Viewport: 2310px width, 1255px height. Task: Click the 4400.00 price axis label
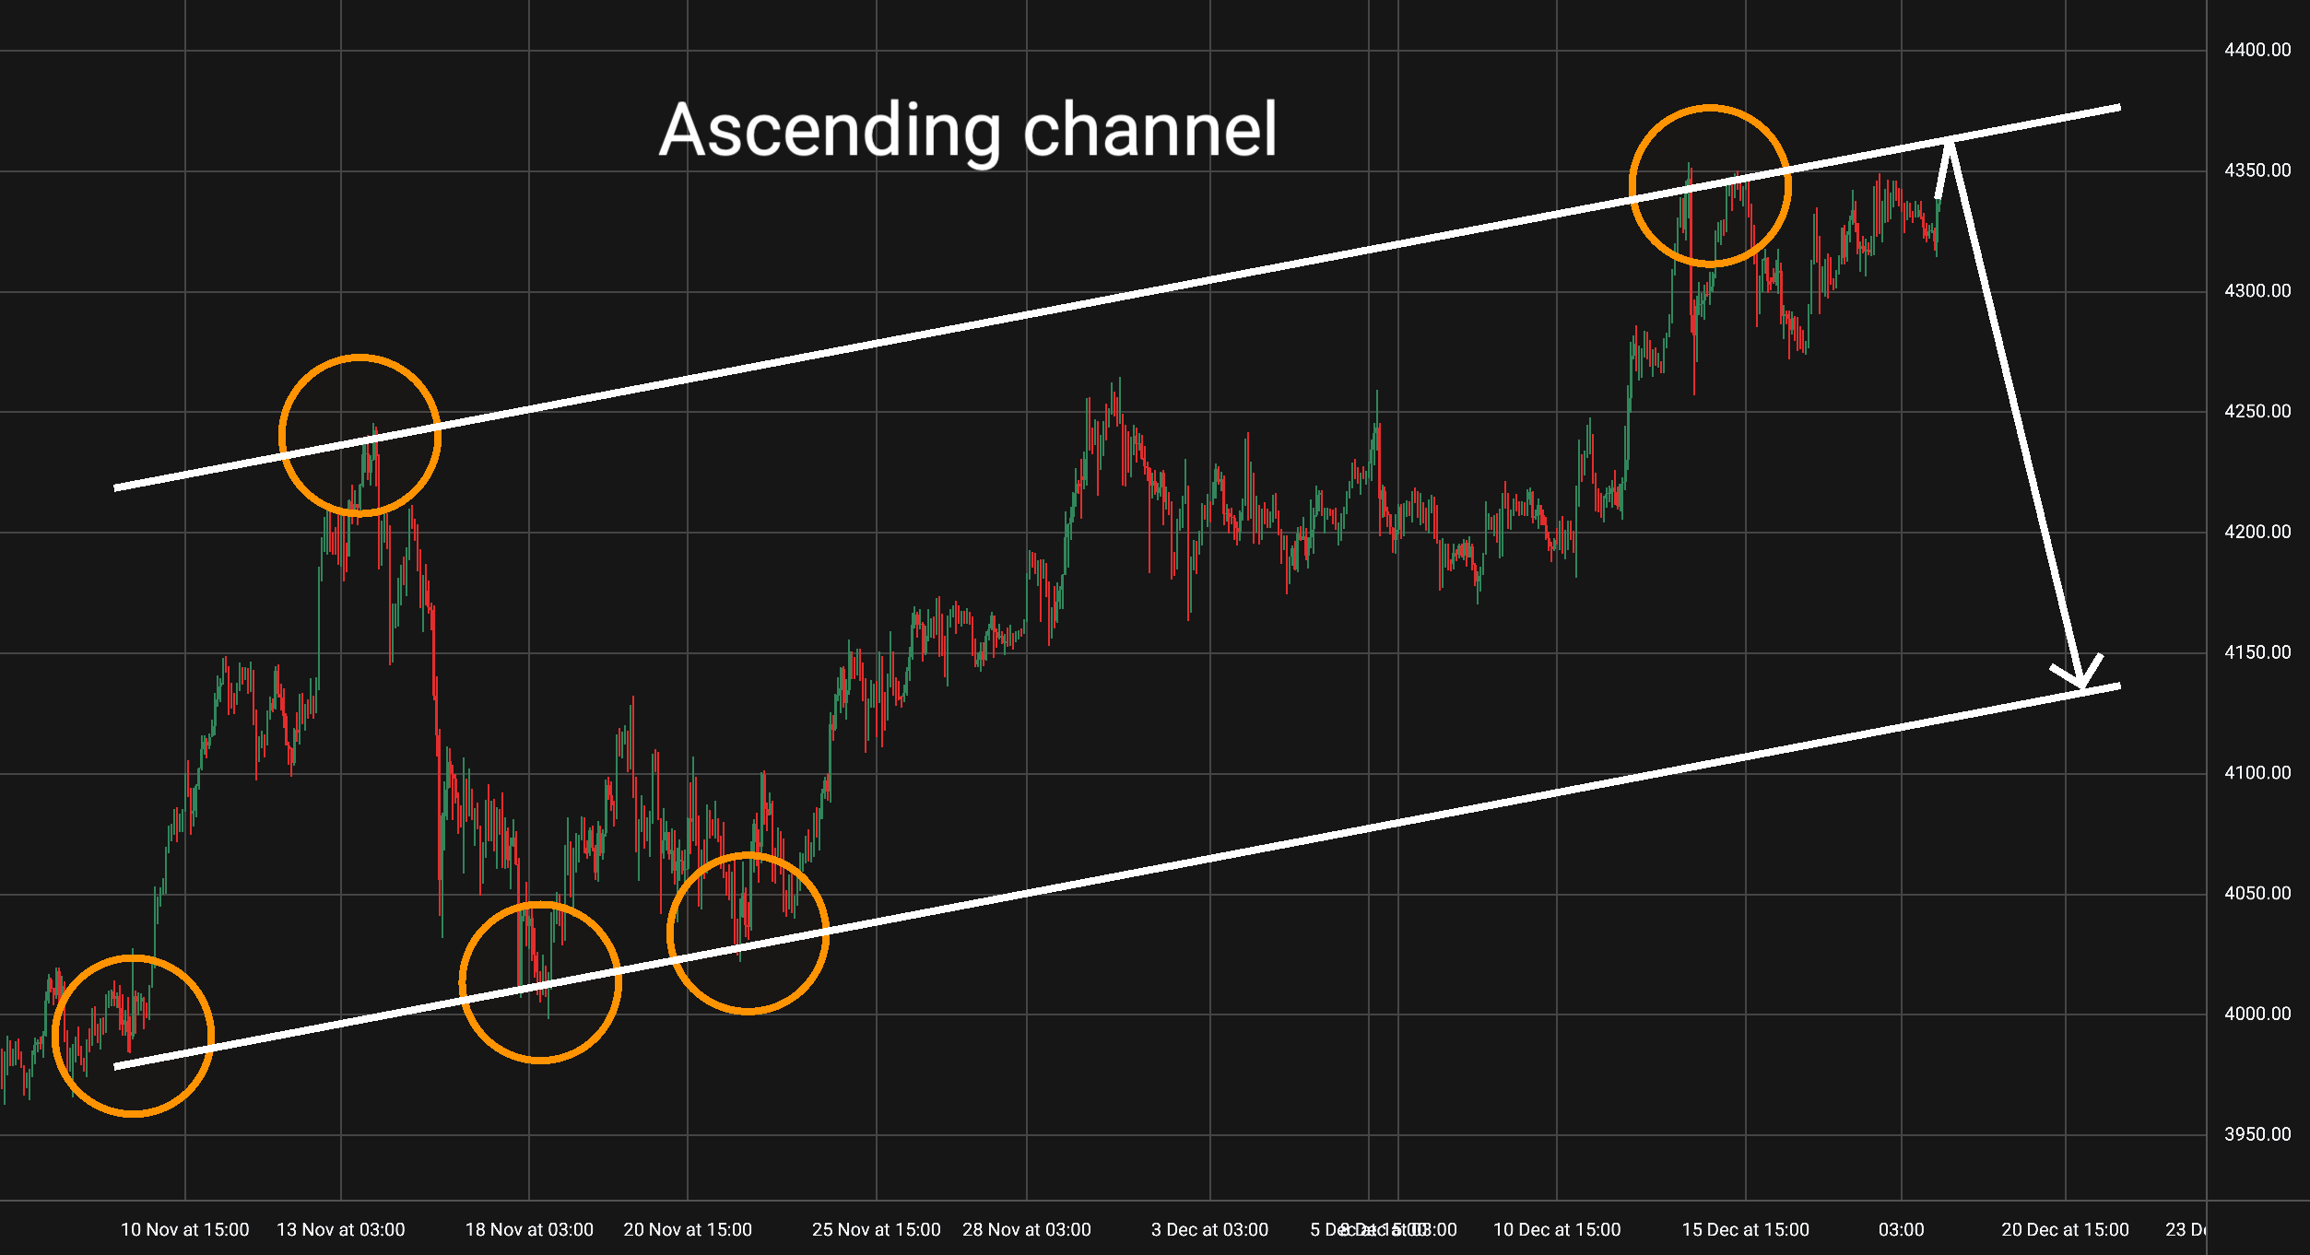click(x=2257, y=50)
